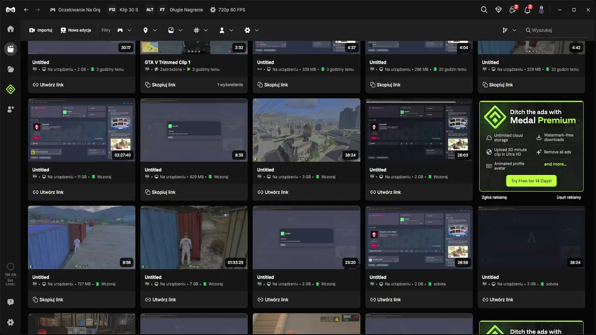Copy link for the 329 MB clip
Image resolution: width=596 pixels, height=335 pixels.
(x=497, y=85)
